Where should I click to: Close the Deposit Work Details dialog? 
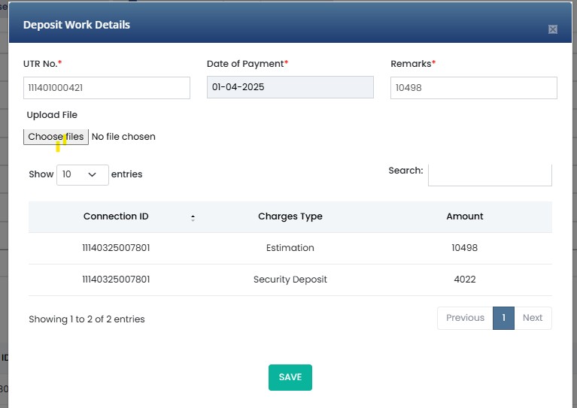click(x=553, y=29)
